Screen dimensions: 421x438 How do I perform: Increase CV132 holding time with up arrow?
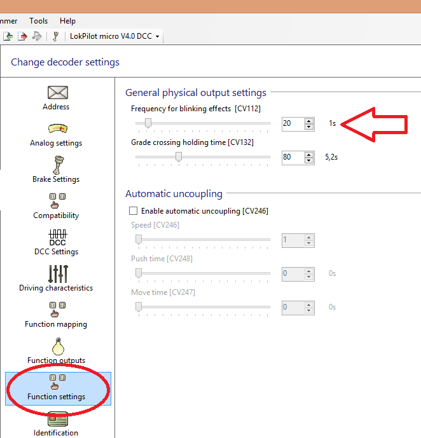pos(308,154)
